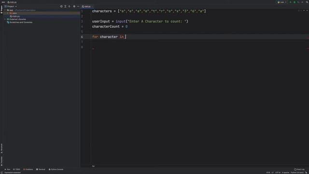
Task: Click exc project name in the breadcrumb bar
Action: [3, 2]
